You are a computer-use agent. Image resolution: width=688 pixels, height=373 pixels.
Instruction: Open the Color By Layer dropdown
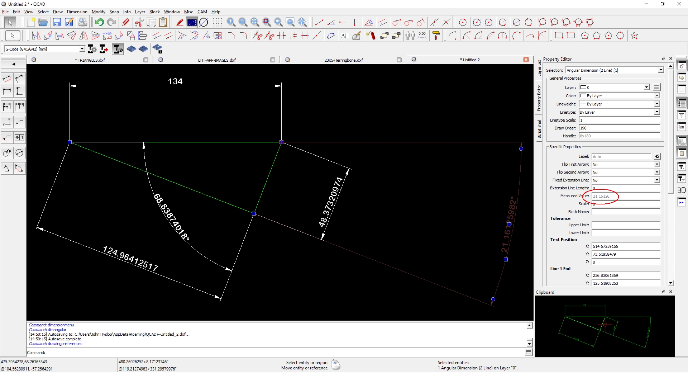(x=657, y=96)
